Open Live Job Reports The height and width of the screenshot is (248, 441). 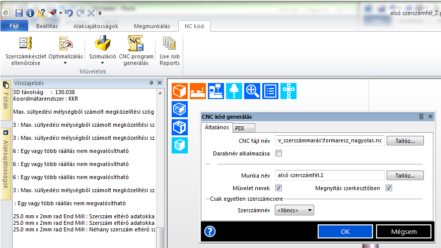[169, 51]
